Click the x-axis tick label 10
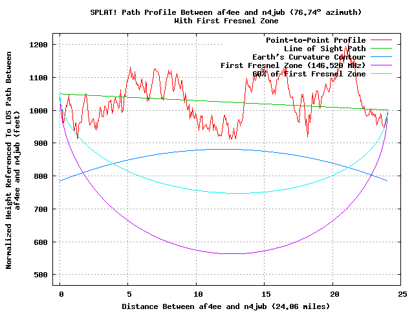The height and width of the screenshot is (311, 414). 198,294
